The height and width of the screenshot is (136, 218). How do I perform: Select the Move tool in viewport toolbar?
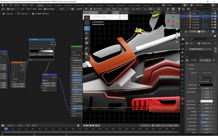point(87,28)
